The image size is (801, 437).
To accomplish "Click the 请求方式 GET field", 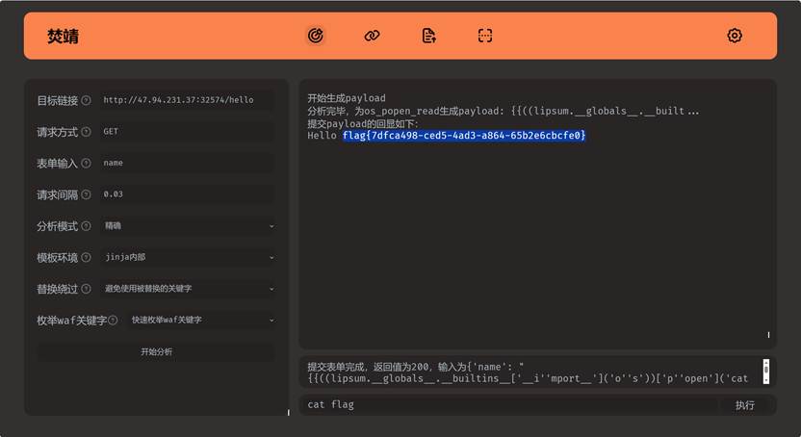I will click(186, 132).
